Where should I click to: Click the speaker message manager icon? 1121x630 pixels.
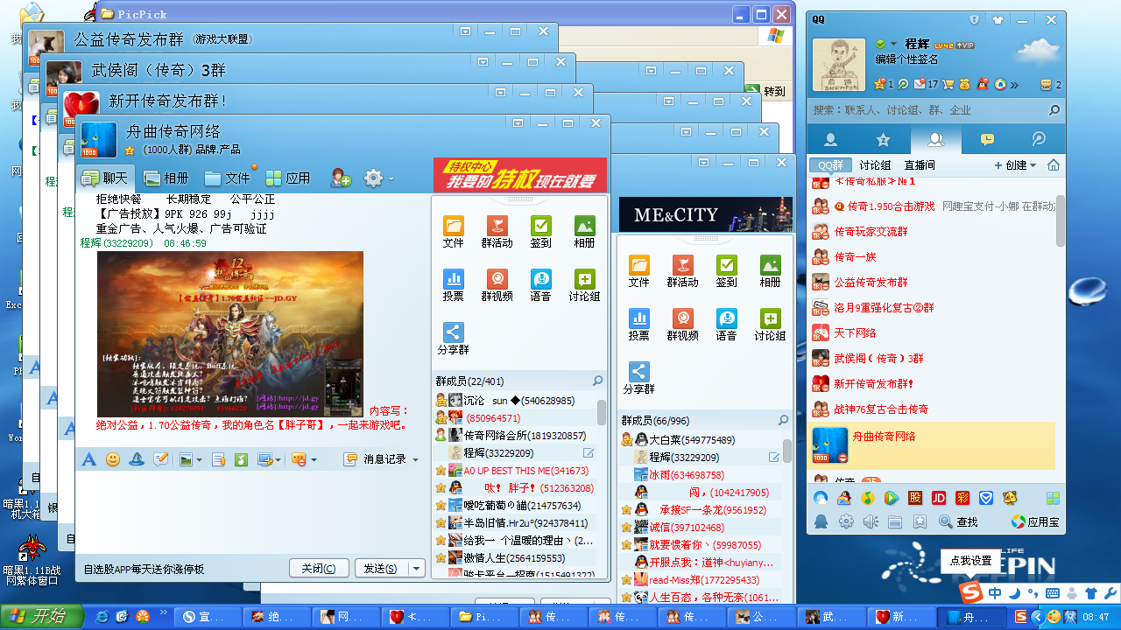coord(870,521)
